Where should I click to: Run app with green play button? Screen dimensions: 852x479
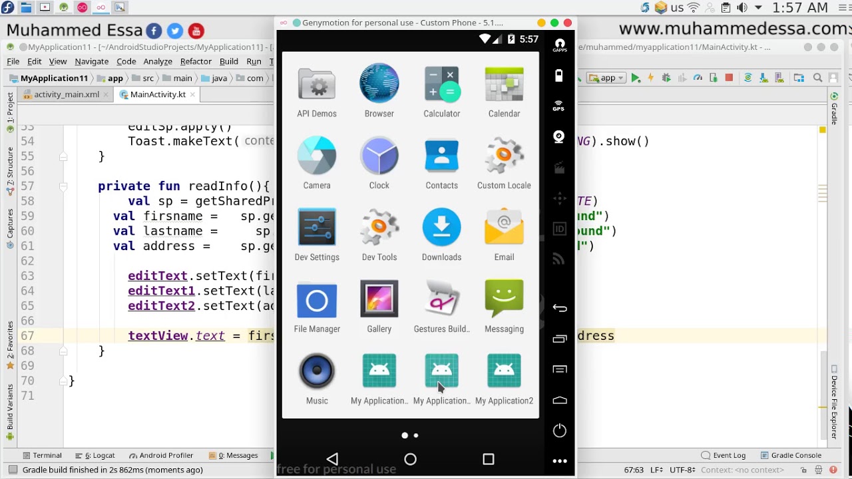636,78
